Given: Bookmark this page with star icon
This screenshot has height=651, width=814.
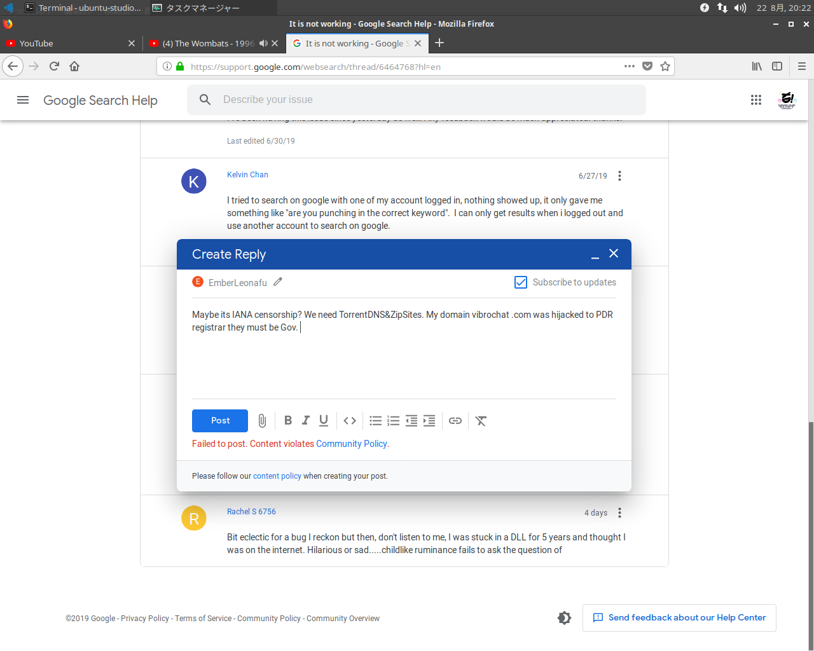Looking at the screenshot, I should tap(665, 66).
